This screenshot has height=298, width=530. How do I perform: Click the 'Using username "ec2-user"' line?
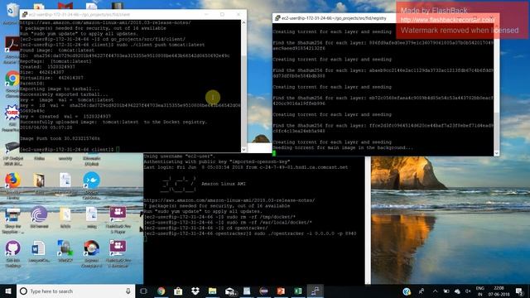pos(180,156)
